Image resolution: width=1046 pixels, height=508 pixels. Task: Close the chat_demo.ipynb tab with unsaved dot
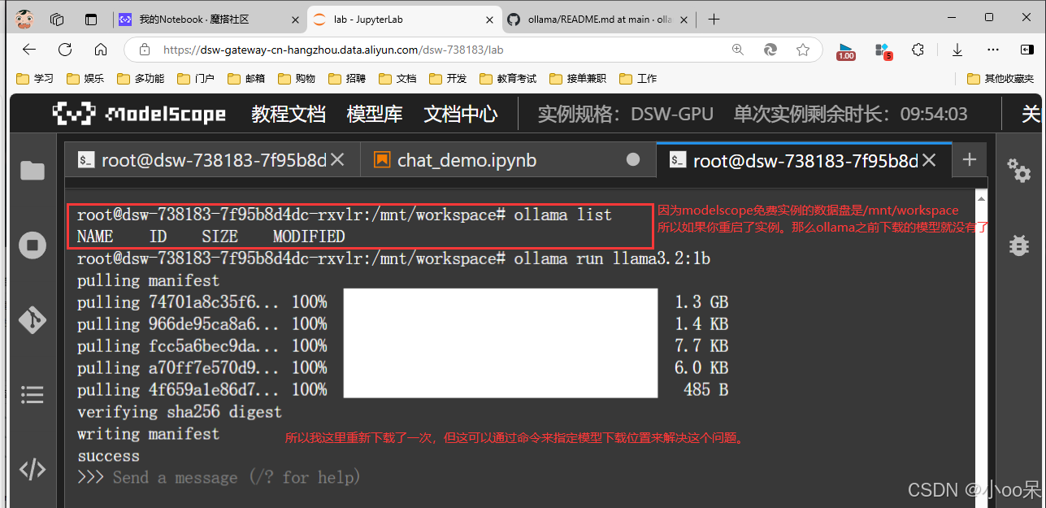633,160
